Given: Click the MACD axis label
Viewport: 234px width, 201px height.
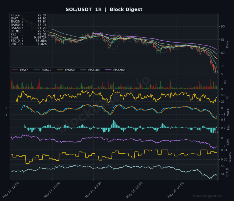Looking at the screenshot, I should coord(228,112).
